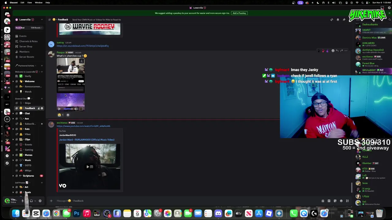The image size is (392, 220).
Task: Open Discover servers compass icon
Action: 7,163
